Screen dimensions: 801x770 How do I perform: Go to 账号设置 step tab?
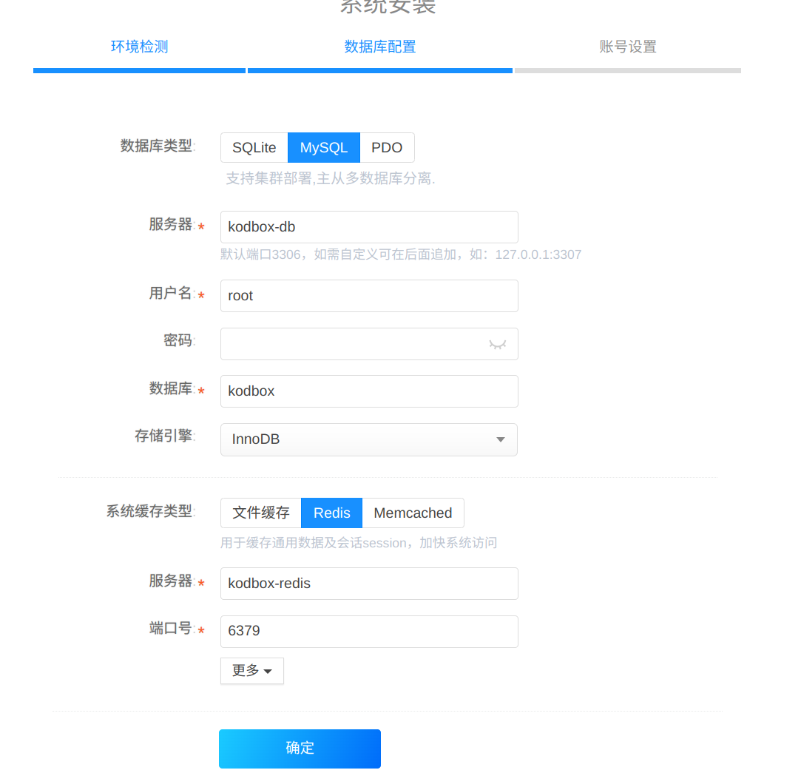click(628, 47)
